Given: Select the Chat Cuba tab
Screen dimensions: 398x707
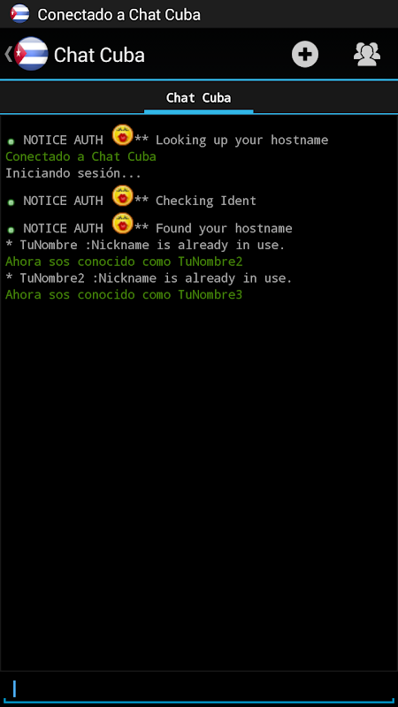Looking at the screenshot, I should point(198,98).
